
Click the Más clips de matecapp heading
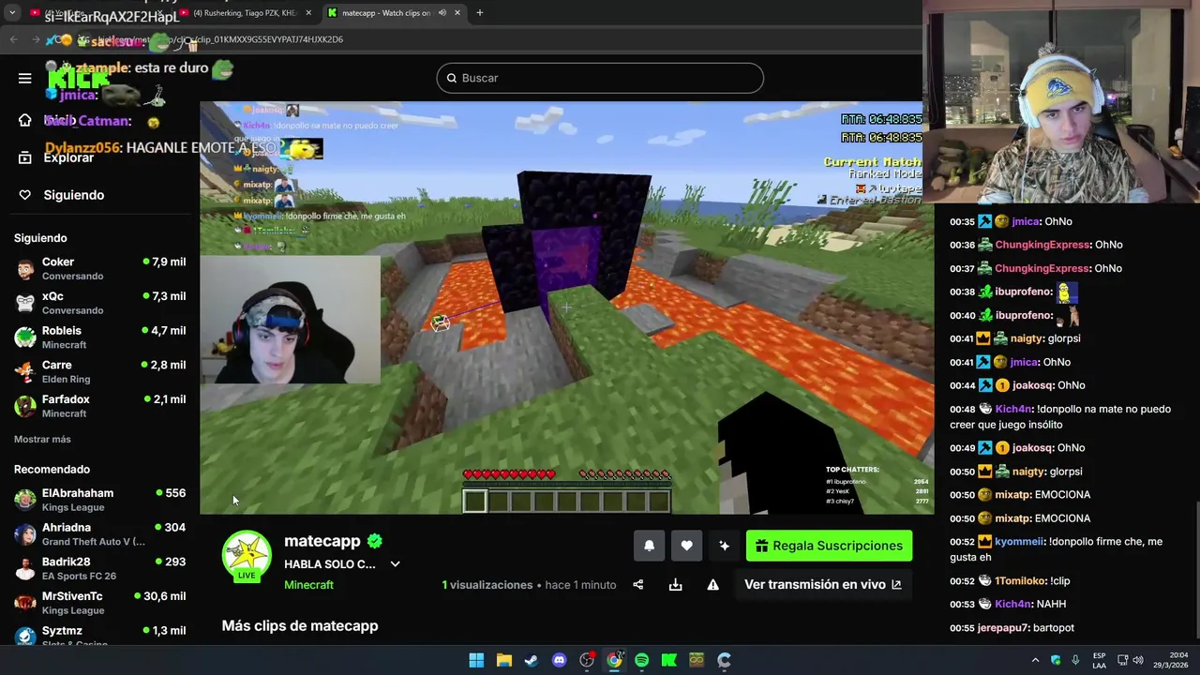point(300,625)
